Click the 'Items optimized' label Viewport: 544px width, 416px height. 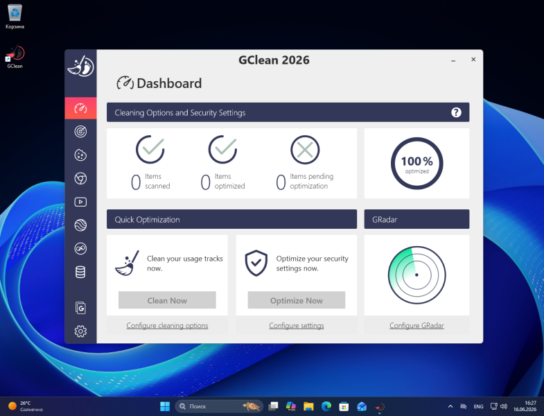(229, 181)
